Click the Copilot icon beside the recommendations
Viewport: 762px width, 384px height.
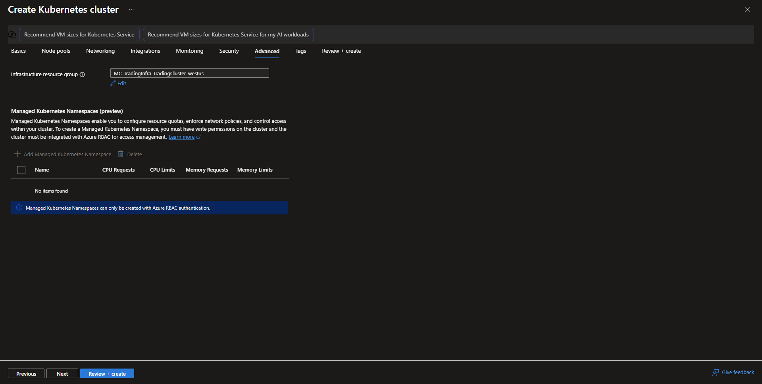(12, 35)
